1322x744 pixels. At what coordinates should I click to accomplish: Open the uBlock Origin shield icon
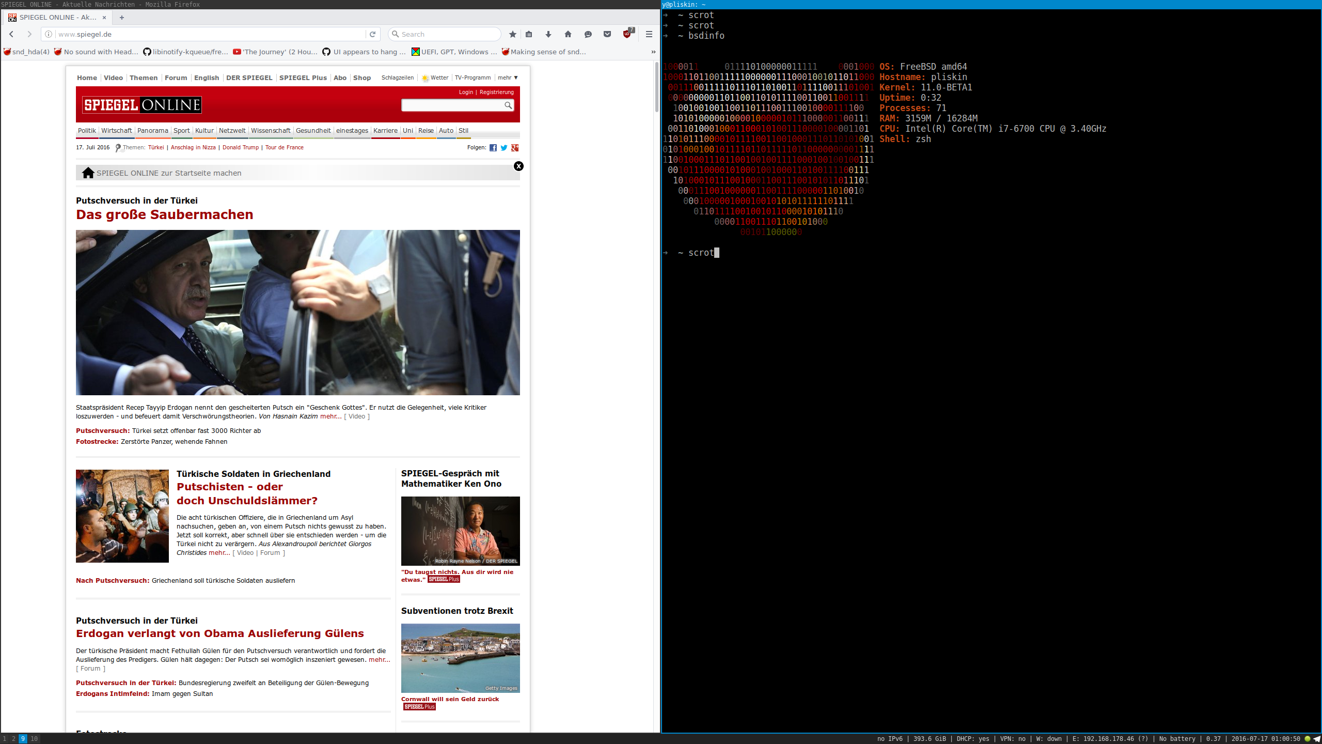(x=627, y=34)
